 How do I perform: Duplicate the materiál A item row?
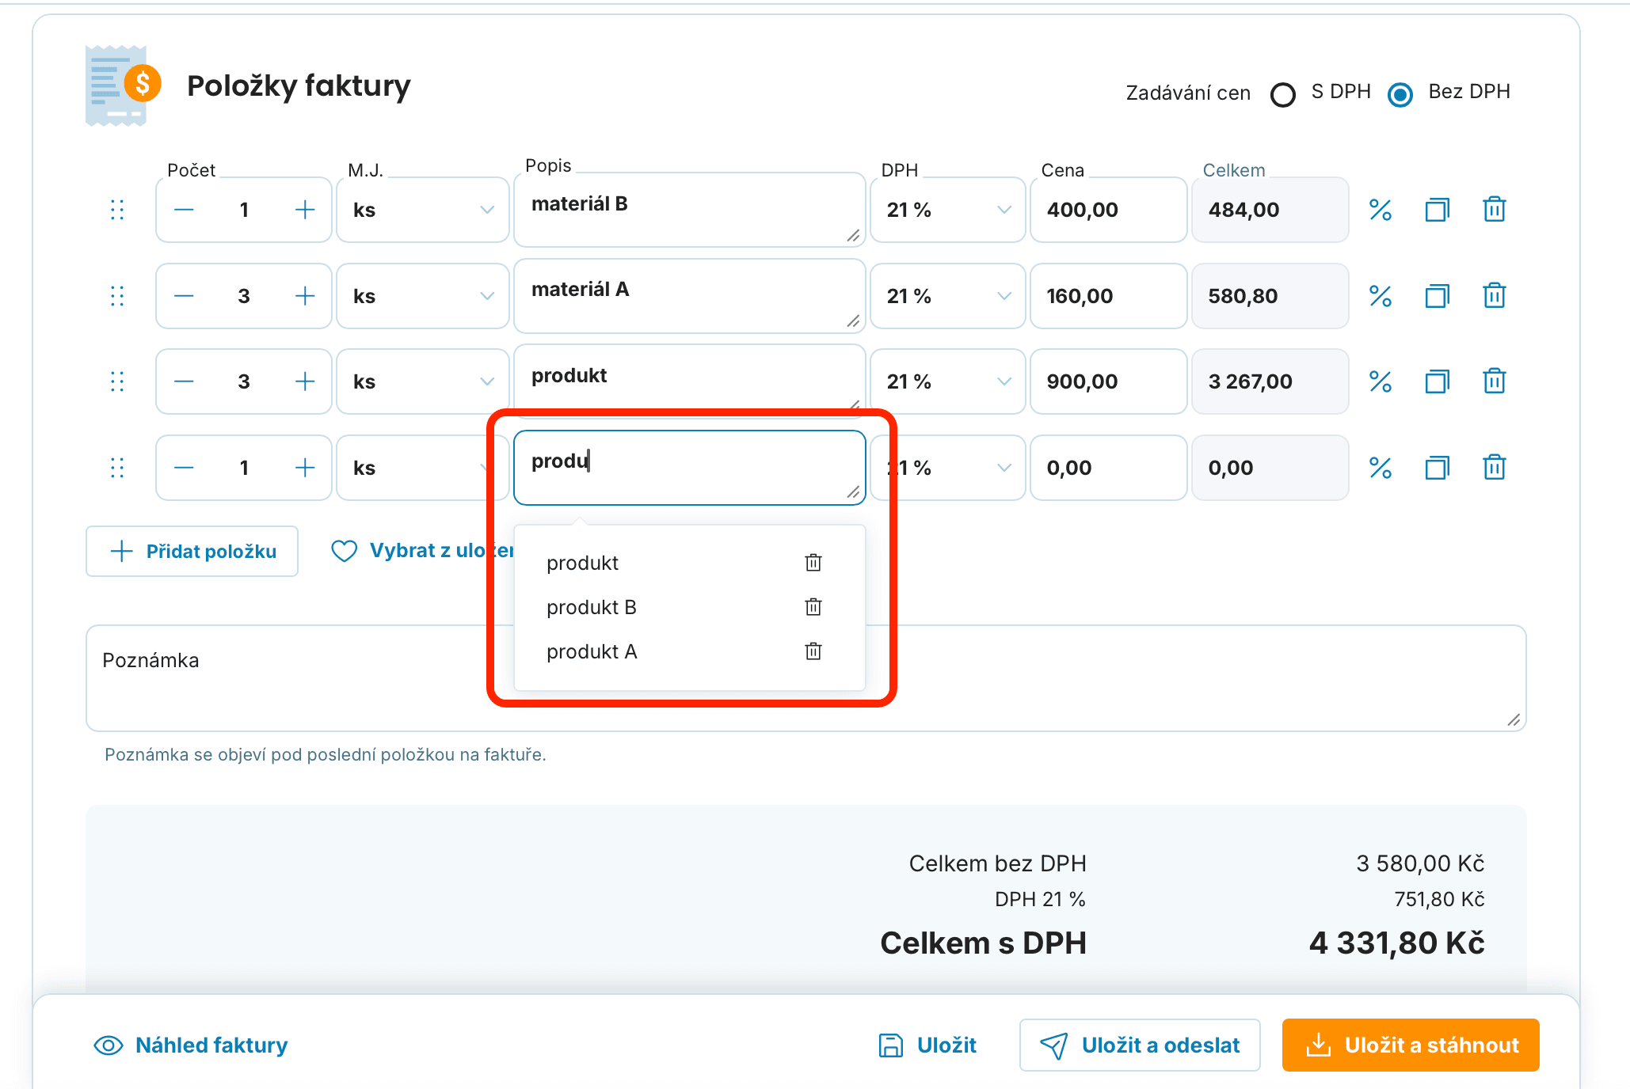click(x=1438, y=296)
